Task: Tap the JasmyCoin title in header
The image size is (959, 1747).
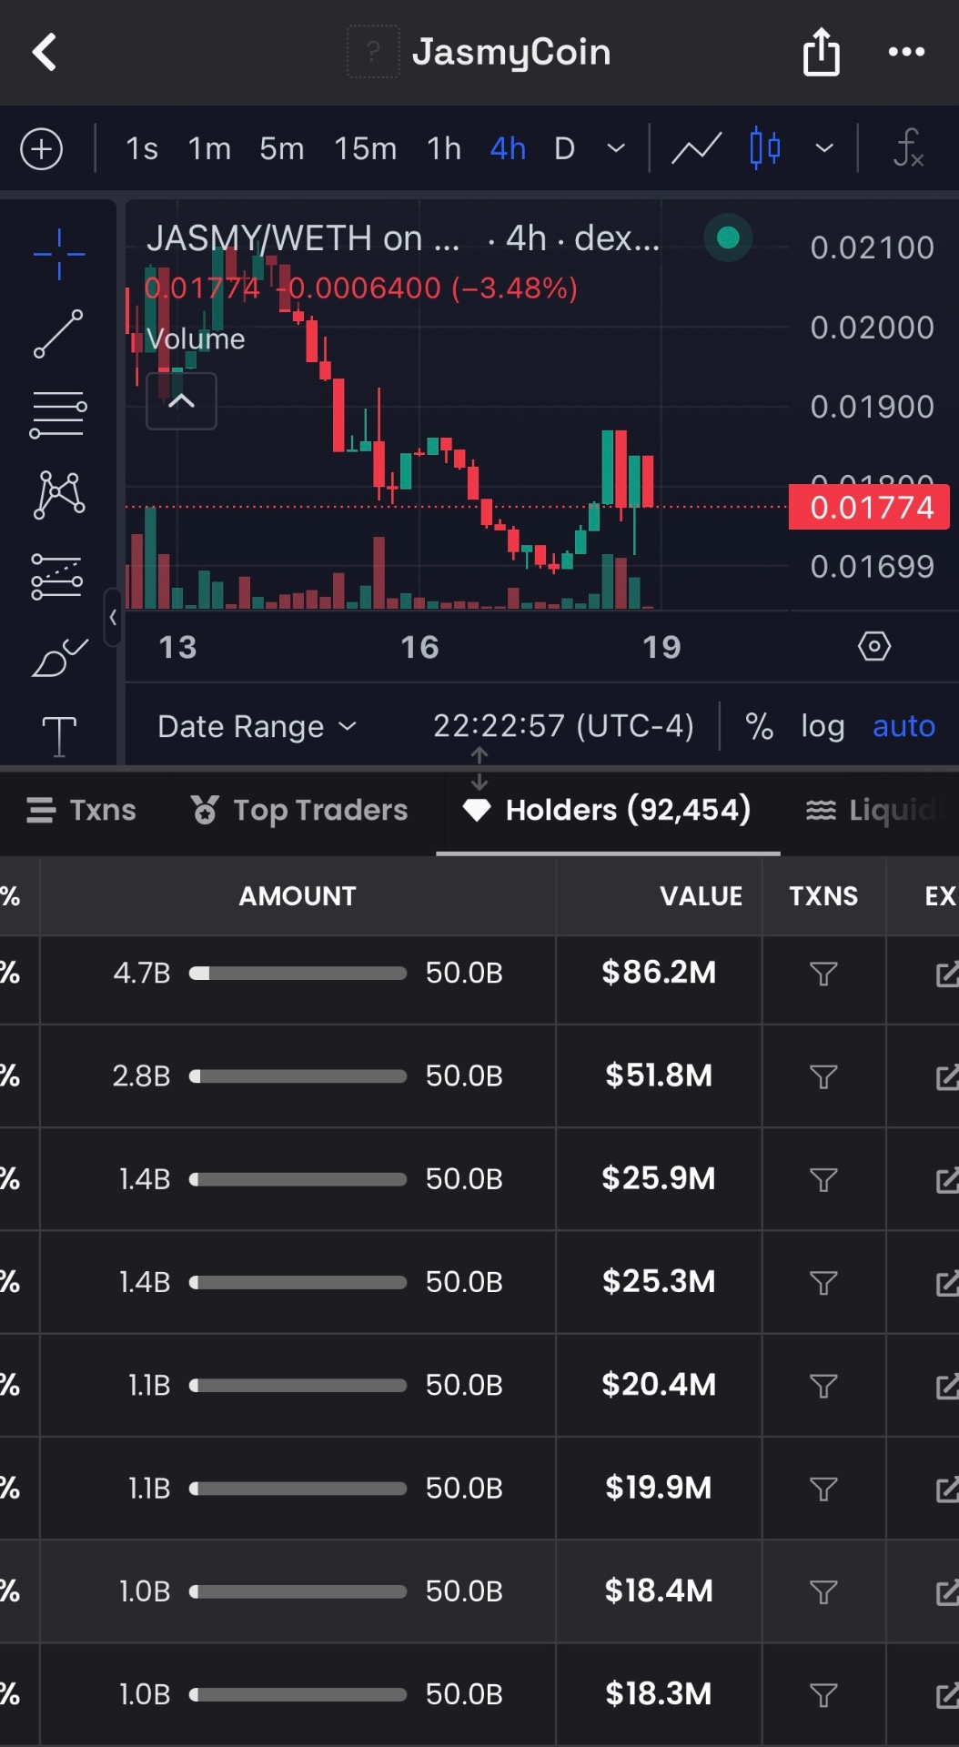Action: (510, 52)
